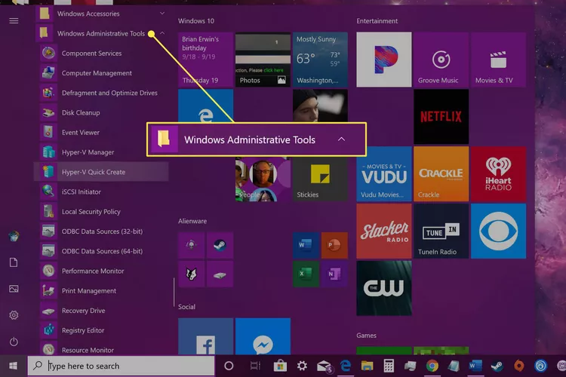The width and height of the screenshot is (566, 377).
Task: Launch the iHeart Radio tile
Action: tap(499, 174)
